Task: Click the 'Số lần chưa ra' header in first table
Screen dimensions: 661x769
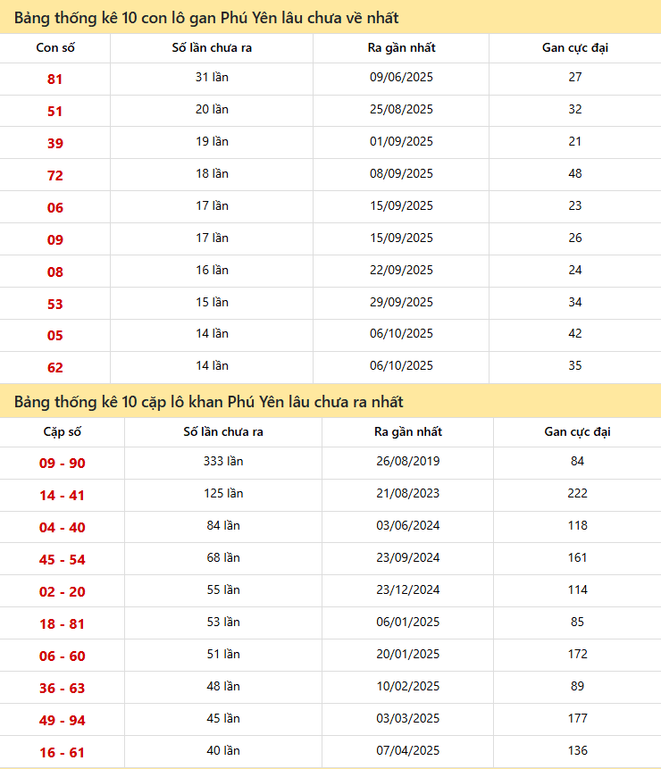Action: 212,48
